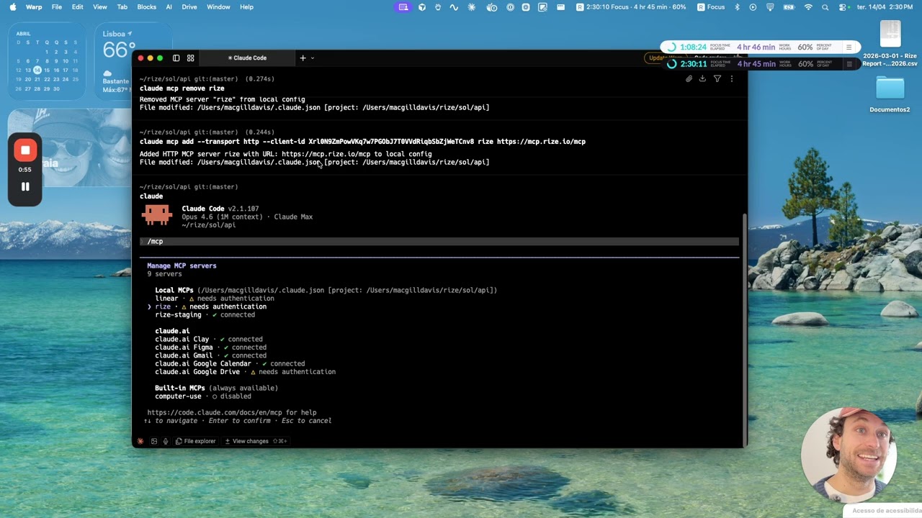Image resolution: width=922 pixels, height=518 pixels.
Task: Open a new Warp tab with plus
Action: pos(303,58)
